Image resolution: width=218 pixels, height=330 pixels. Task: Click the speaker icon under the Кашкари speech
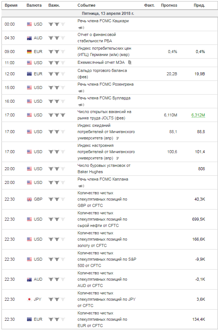81,27
